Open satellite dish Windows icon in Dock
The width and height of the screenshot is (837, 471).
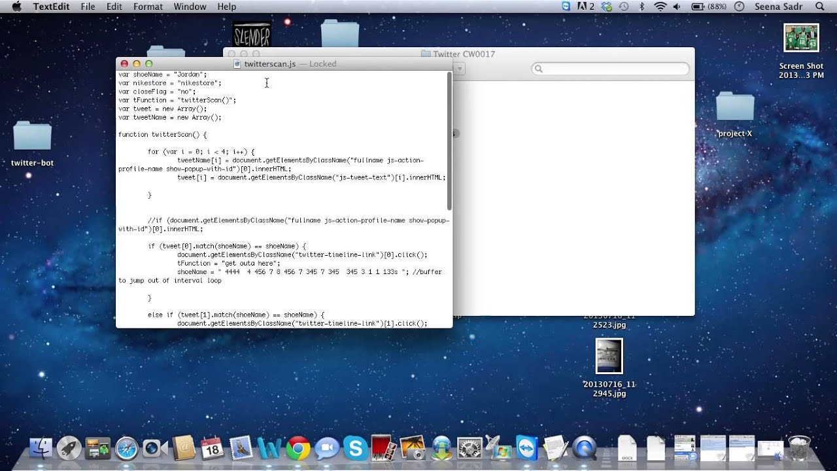498,447
